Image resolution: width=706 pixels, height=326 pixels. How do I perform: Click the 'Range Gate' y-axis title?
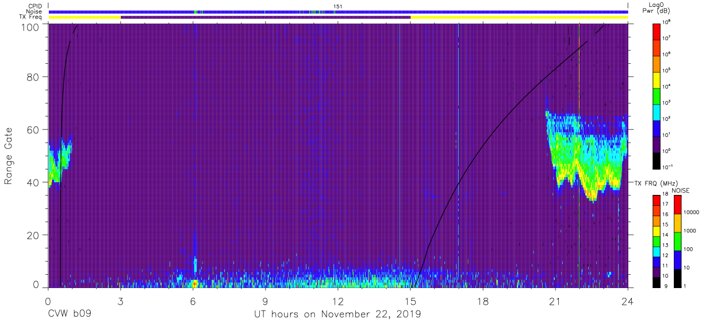9,156
